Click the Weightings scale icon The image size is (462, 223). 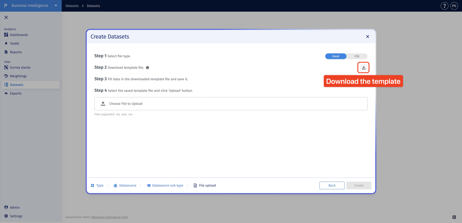click(x=6, y=76)
